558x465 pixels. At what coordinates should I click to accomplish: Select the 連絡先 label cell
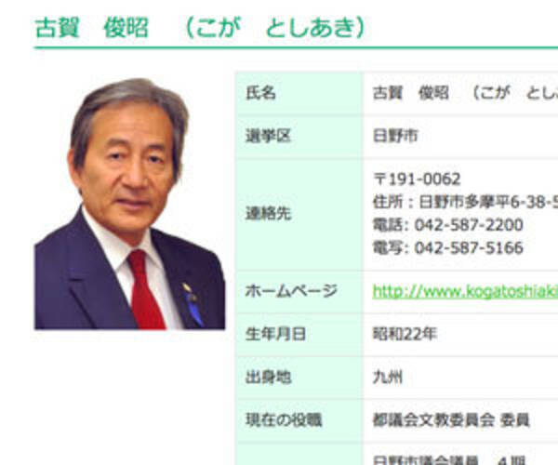299,214
